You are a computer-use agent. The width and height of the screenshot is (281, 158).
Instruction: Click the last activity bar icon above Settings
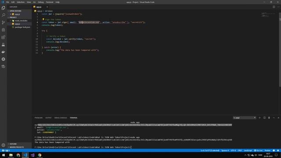(3, 67)
